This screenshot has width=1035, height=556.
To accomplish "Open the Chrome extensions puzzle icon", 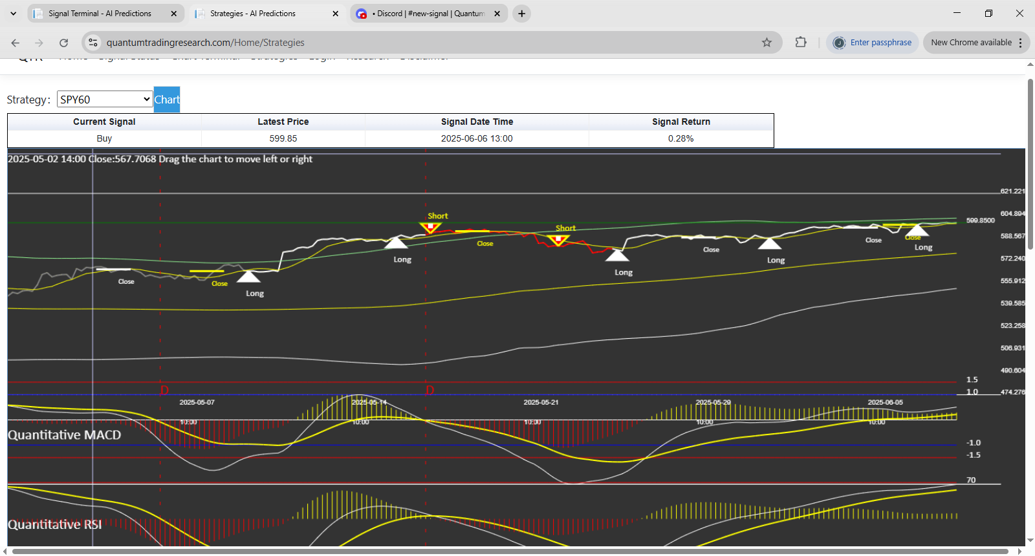I will [x=801, y=43].
